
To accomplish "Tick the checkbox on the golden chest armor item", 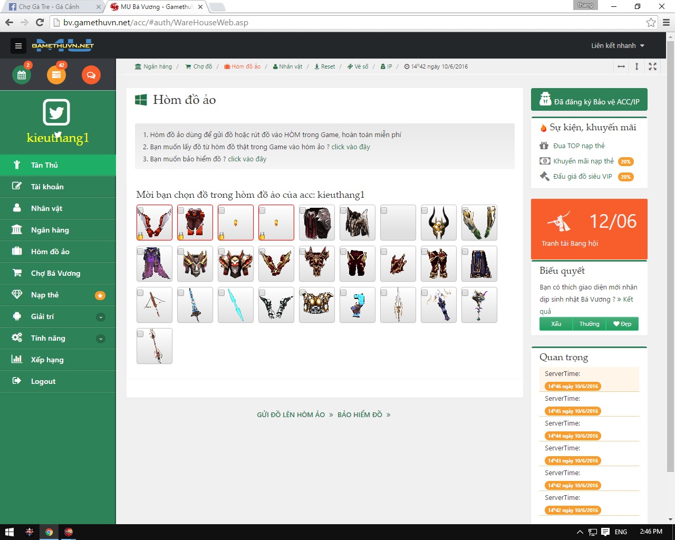I will tap(303, 293).
